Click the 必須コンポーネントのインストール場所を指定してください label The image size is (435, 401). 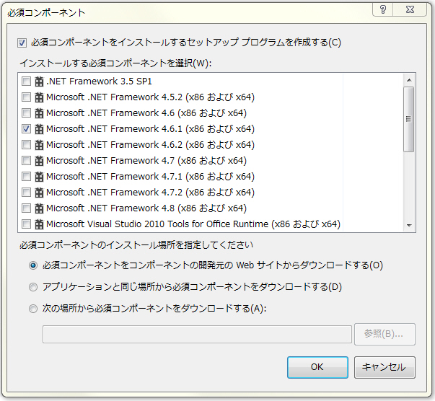(136, 245)
